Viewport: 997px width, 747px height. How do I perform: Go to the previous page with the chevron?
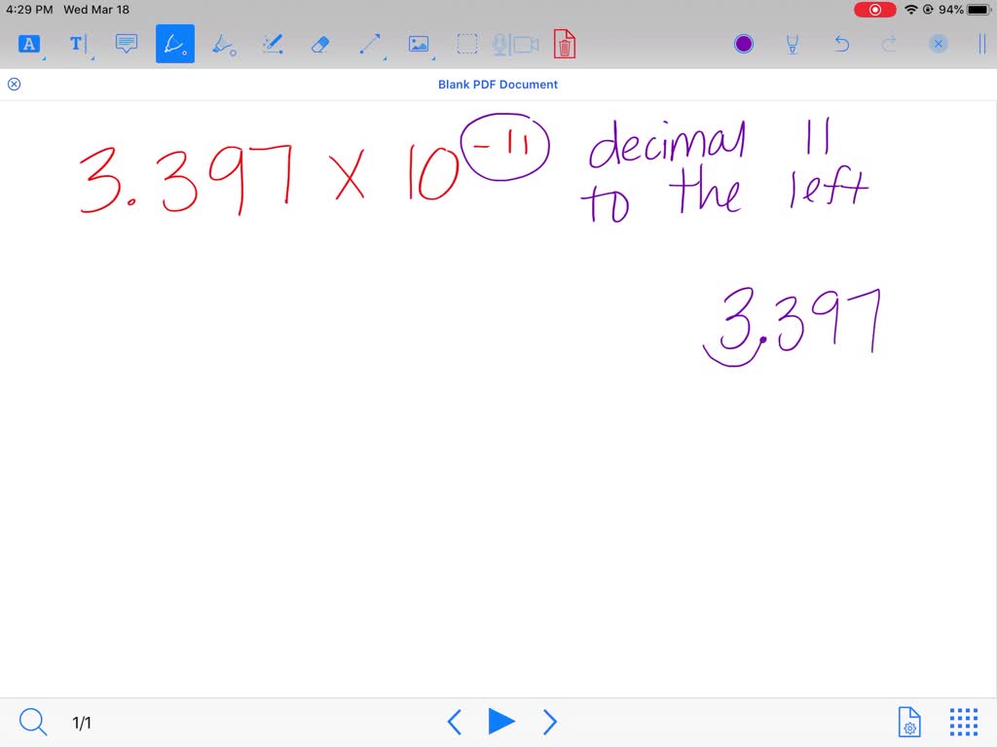(454, 722)
